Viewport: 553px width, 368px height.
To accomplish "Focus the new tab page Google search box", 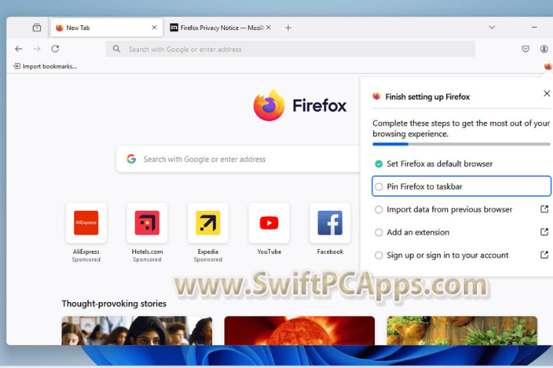I will (238, 159).
